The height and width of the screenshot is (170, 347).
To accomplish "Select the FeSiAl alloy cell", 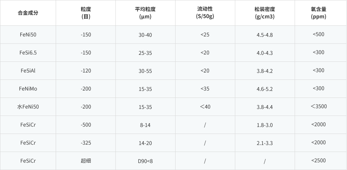I will coord(28,71).
